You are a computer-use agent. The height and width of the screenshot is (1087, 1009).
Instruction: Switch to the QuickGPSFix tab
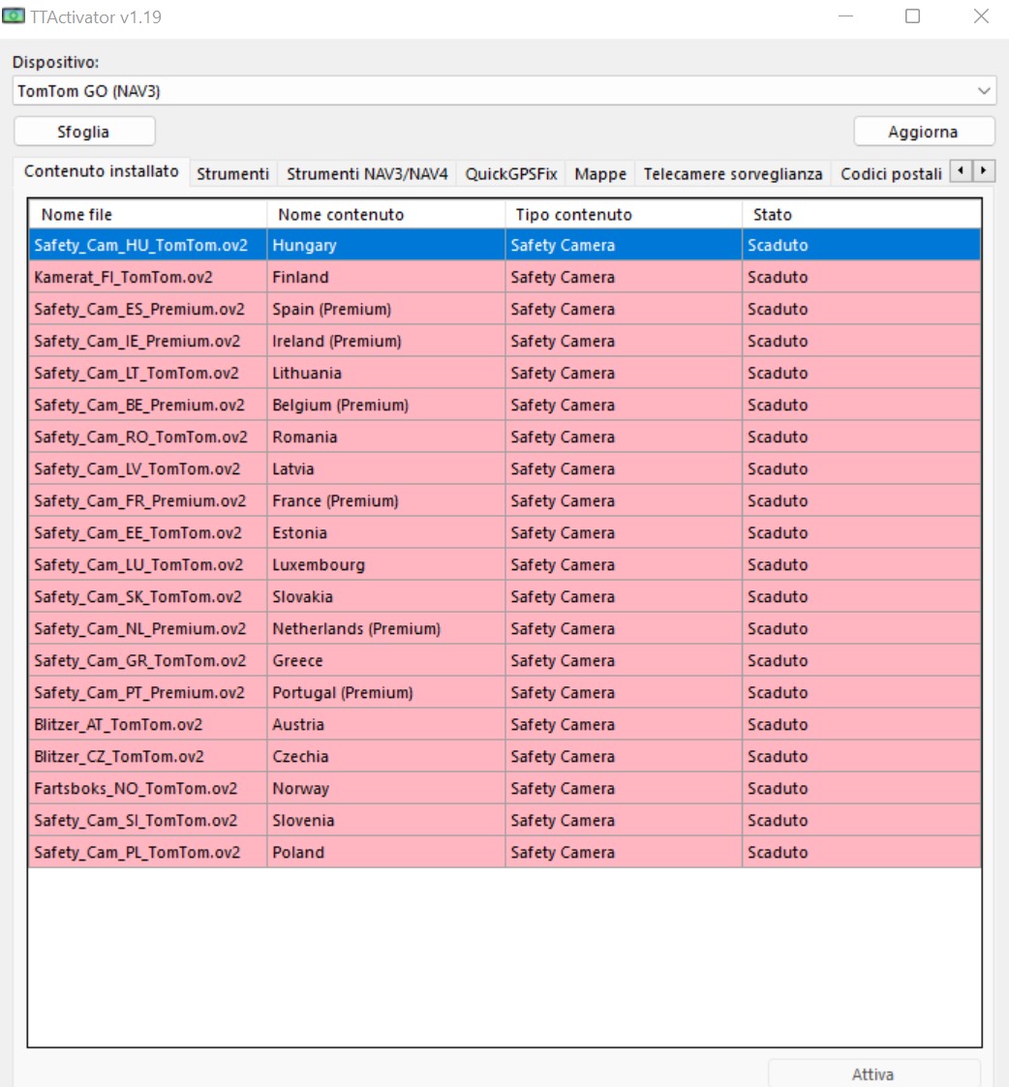(511, 174)
